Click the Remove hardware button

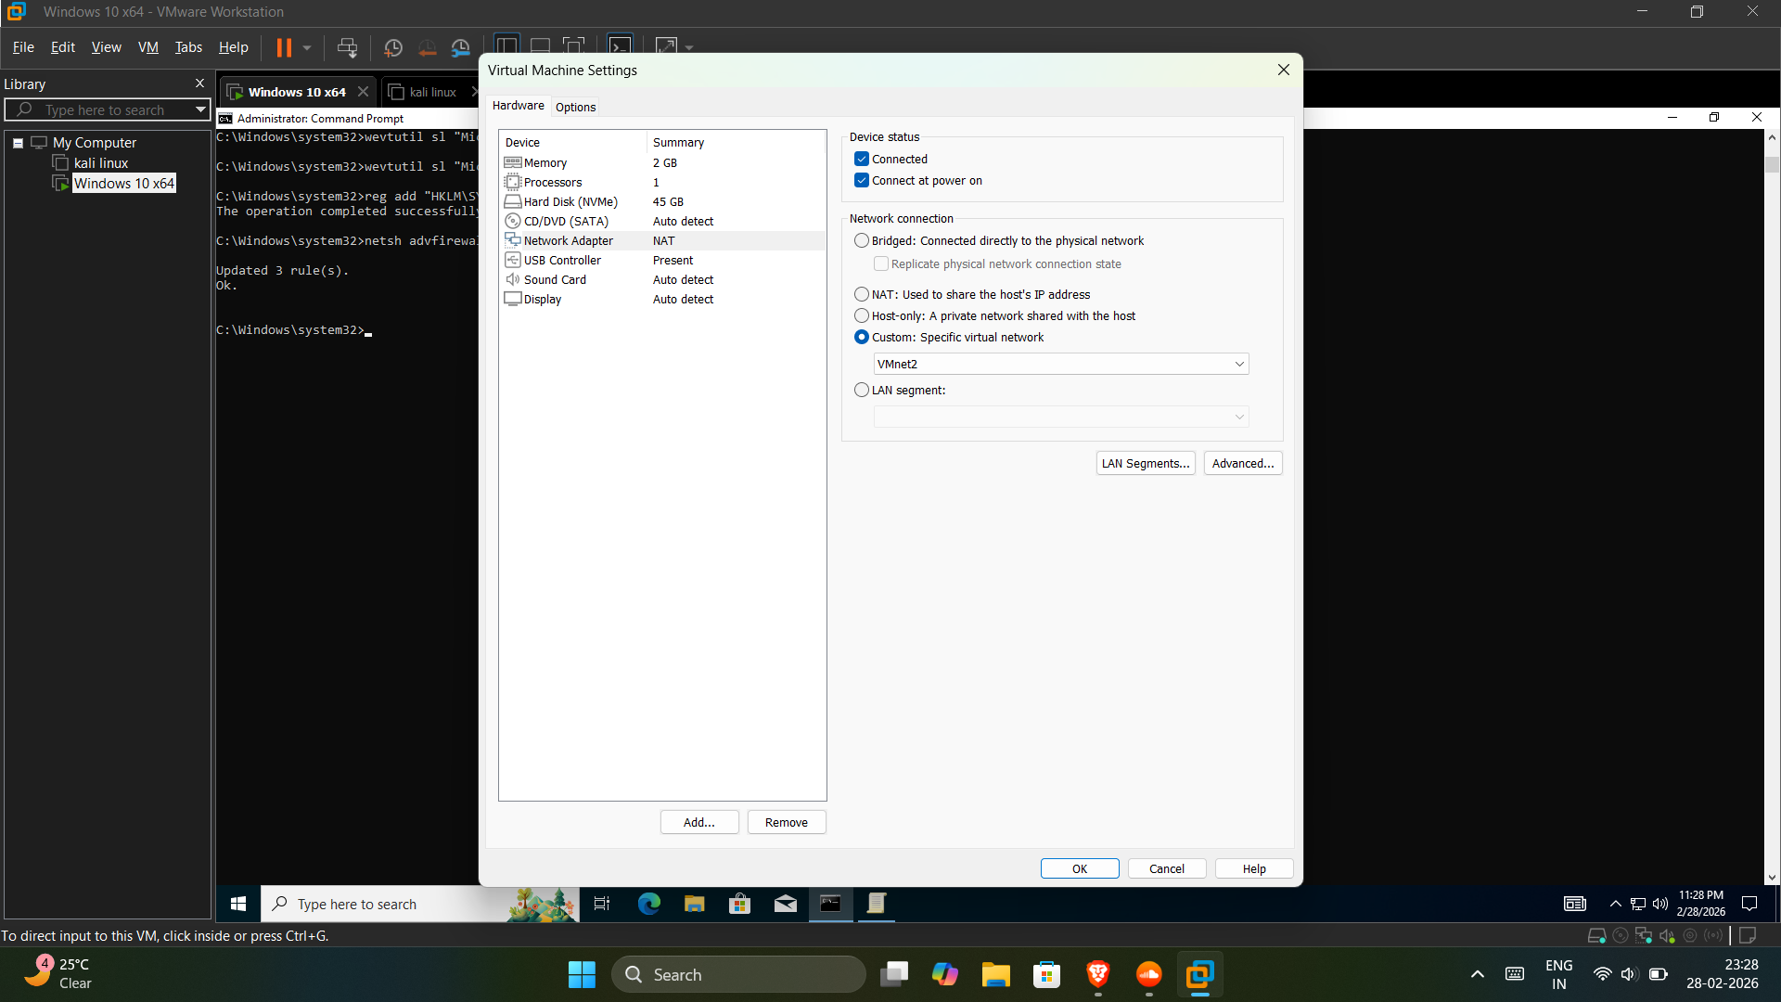[787, 822]
